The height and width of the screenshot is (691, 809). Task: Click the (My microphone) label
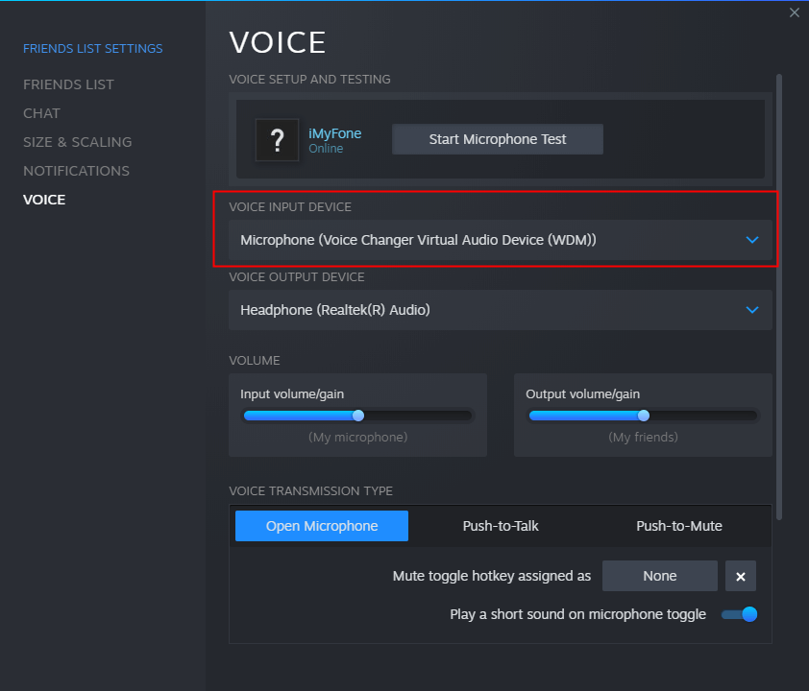[358, 438]
